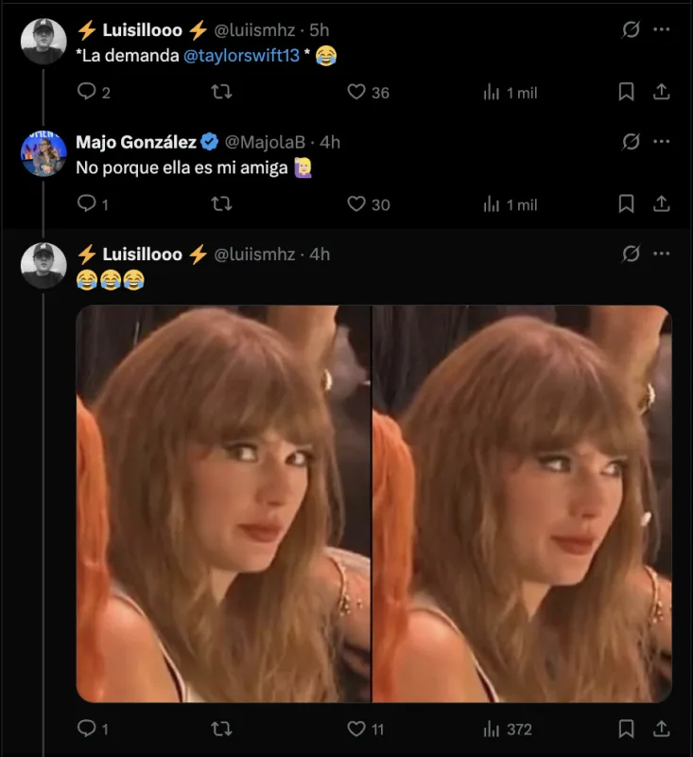Open more options on Majo González's tweet

(661, 142)
